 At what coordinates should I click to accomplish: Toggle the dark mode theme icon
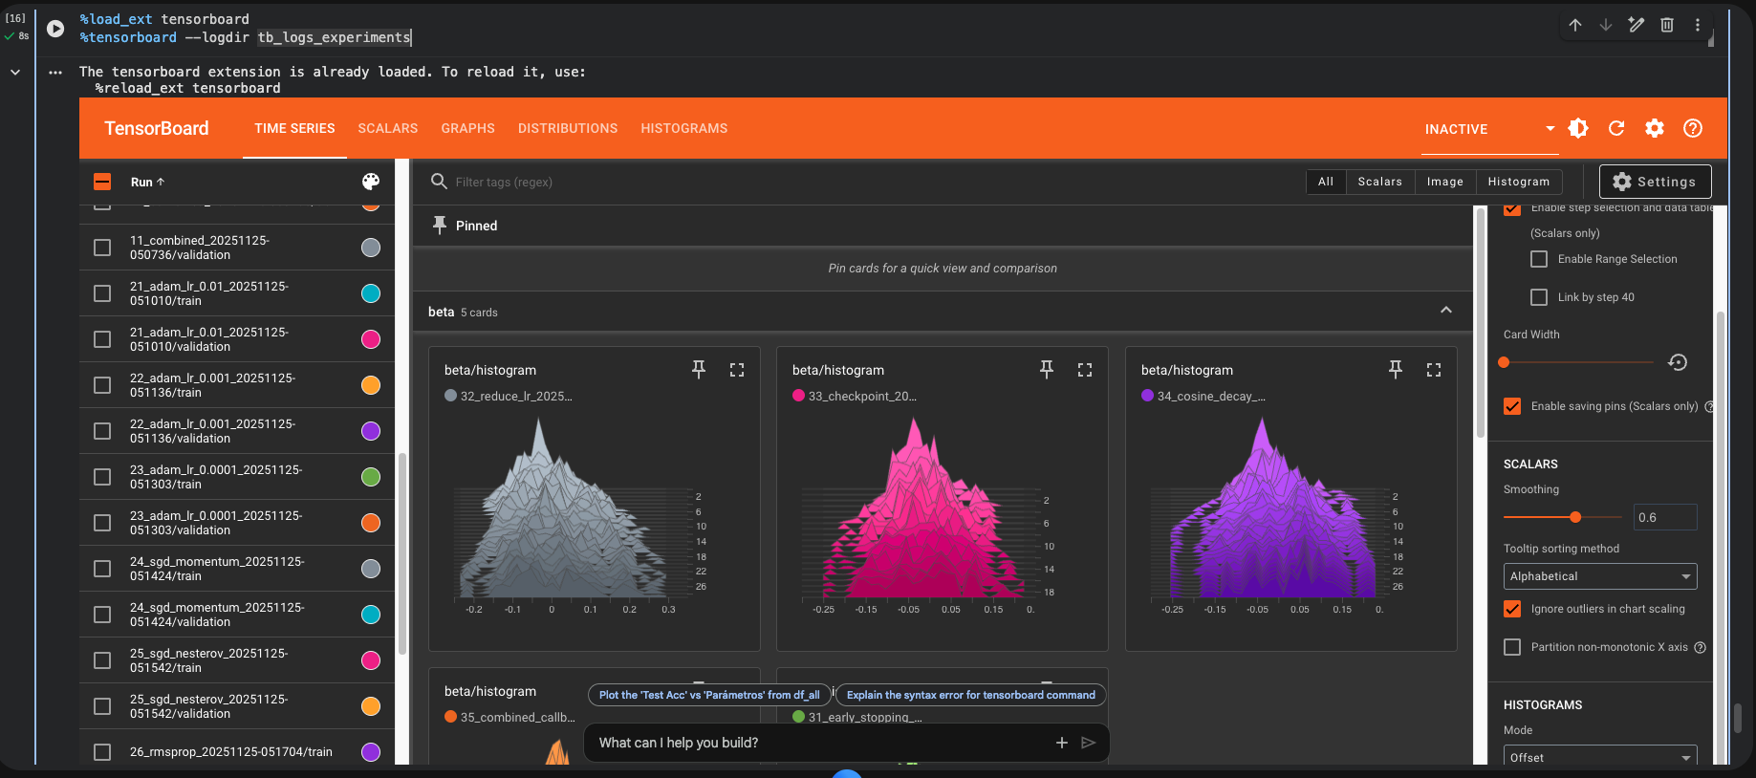click(x=1578, y=128)
